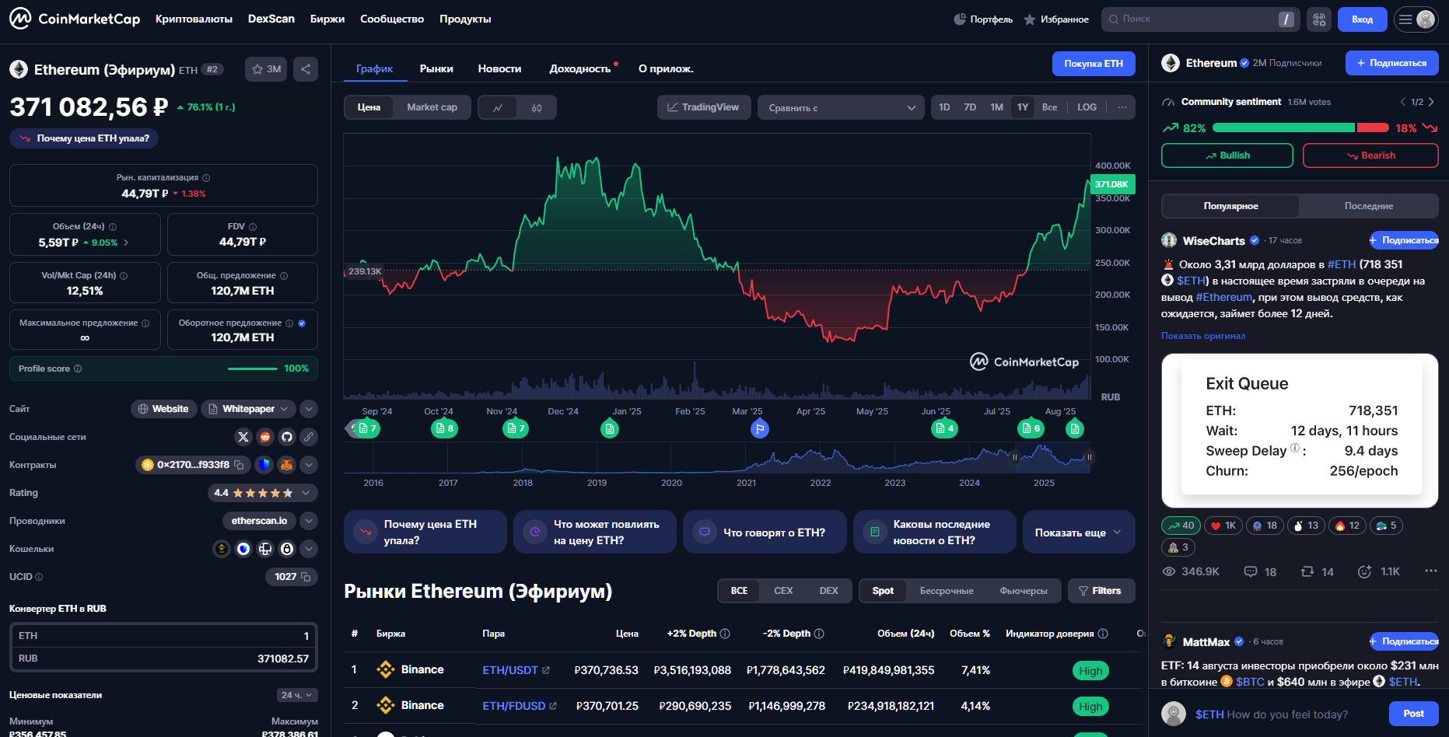Viewport: 1449px width, 737px height.
Task: Switch to line chart view icon
Action: (x=498, y=107)
